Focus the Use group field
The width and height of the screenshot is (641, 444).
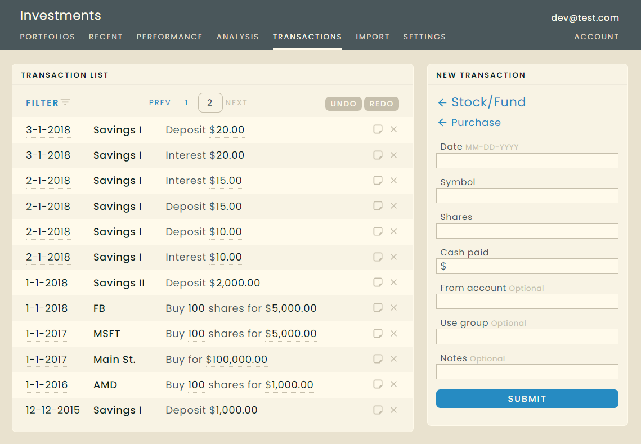527,337
